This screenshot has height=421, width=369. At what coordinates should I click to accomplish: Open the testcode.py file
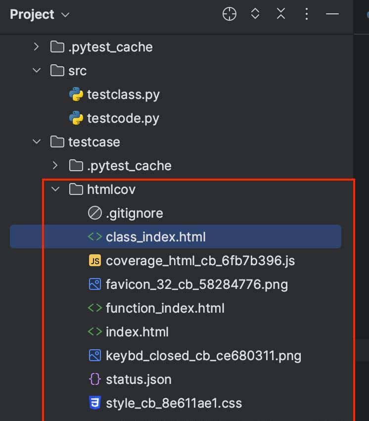[123, 118]
